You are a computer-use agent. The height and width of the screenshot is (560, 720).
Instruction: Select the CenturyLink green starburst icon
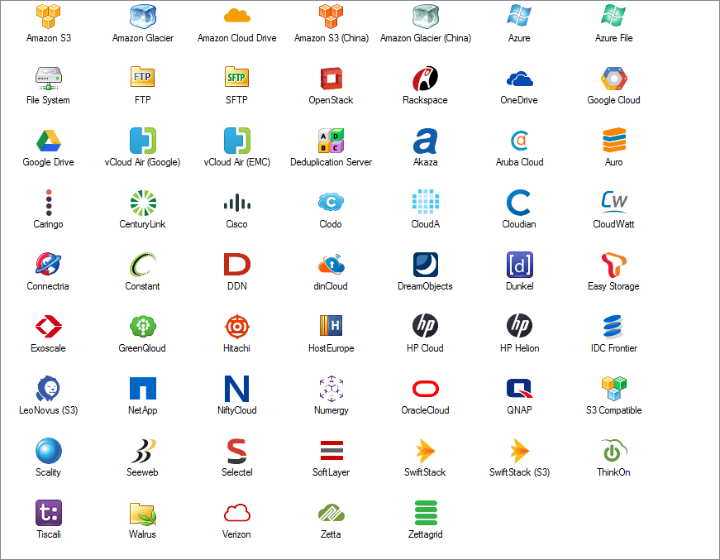pos(143,203)
